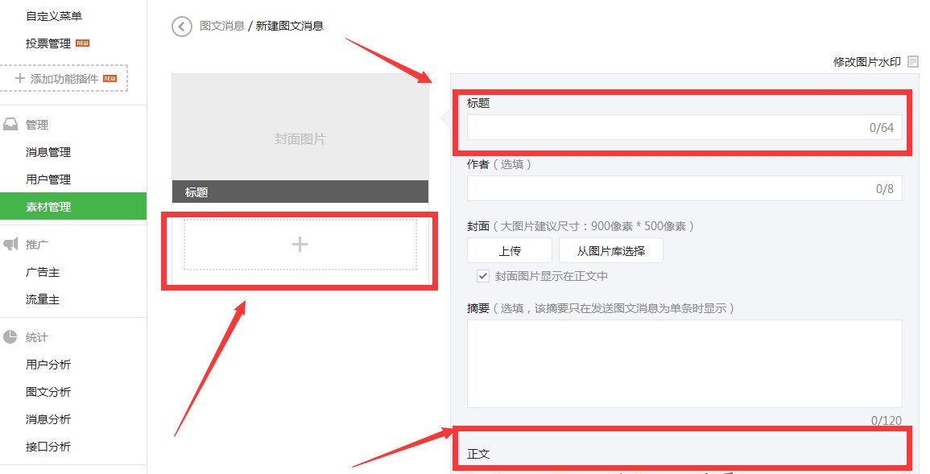The height and width of the screenshot is (474, 930).
Task: Click the plus icon on 添加功能插件
Action: click(x=19, y=78)
